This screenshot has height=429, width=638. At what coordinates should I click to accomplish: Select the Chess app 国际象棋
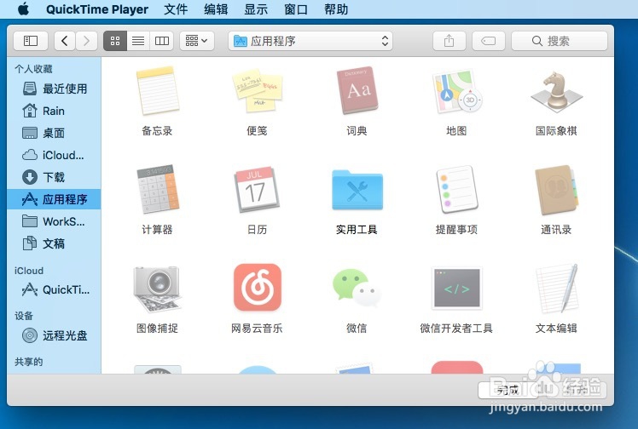click(x=556, y=91)
